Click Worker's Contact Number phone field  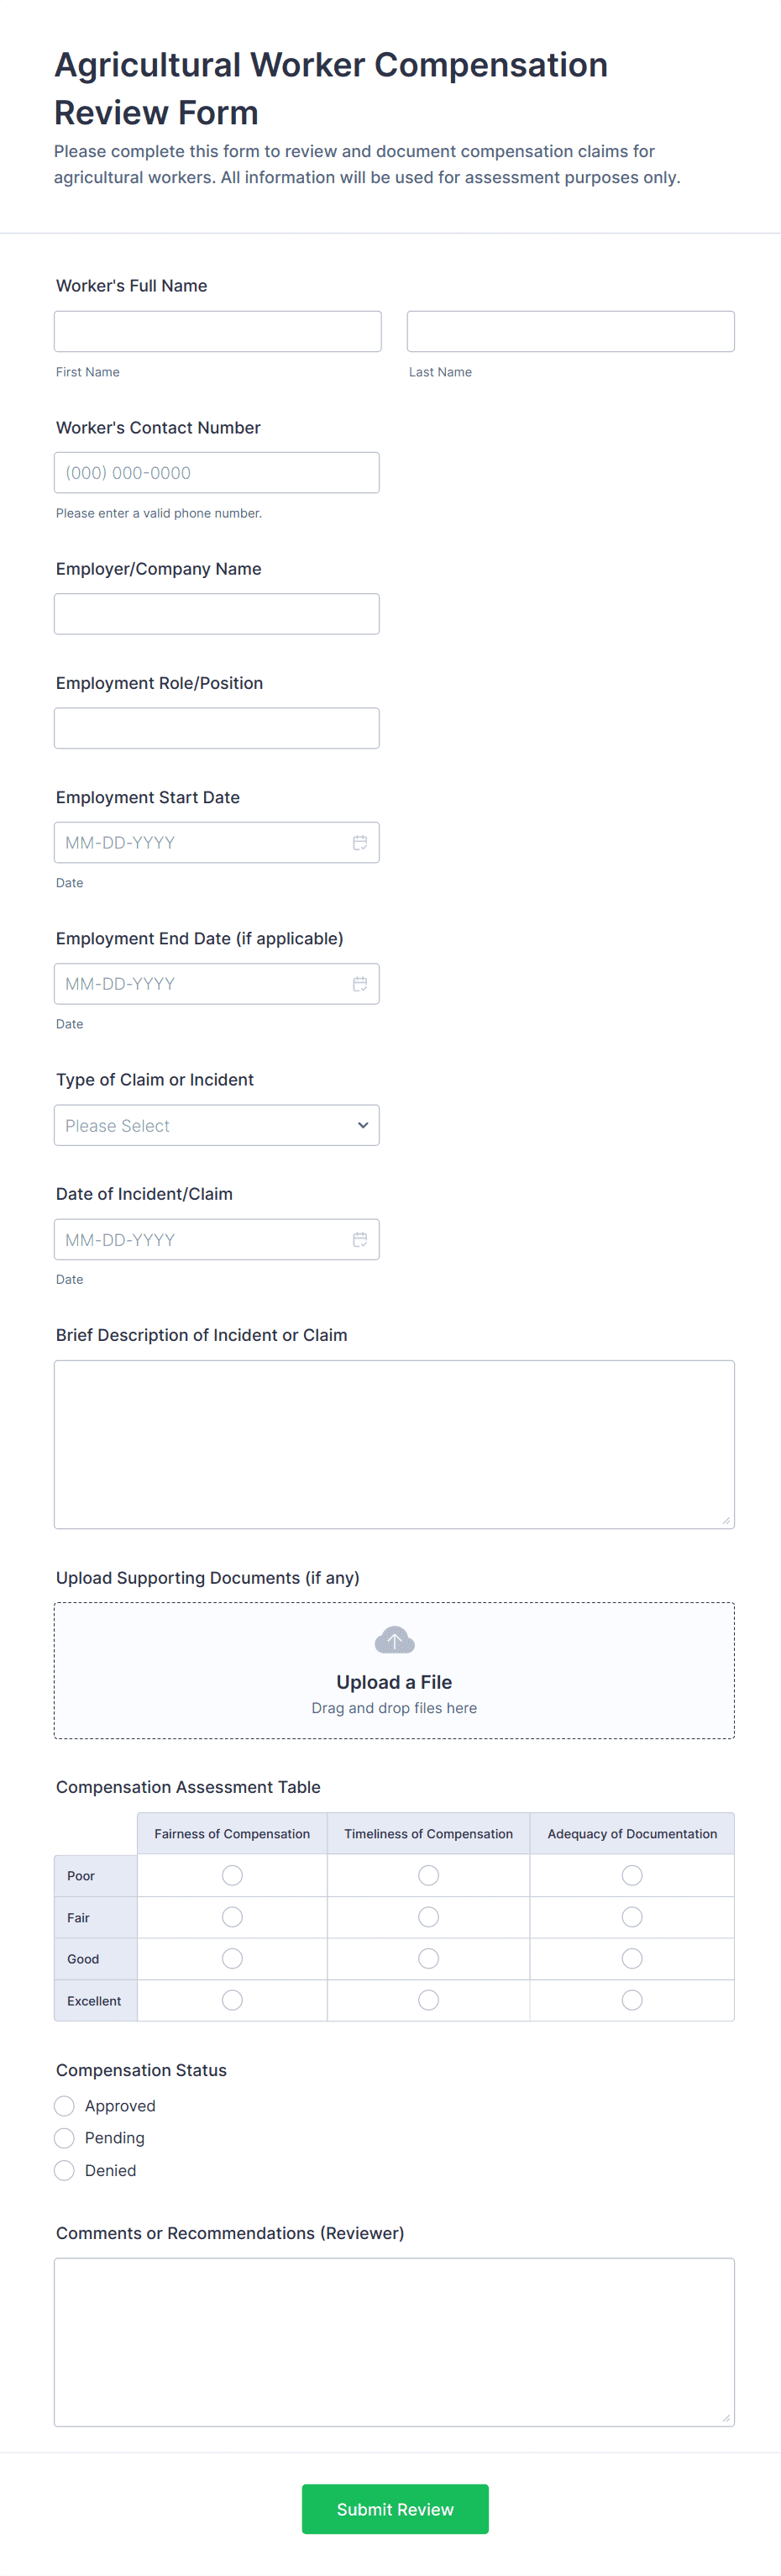click(x=217, y=473)
